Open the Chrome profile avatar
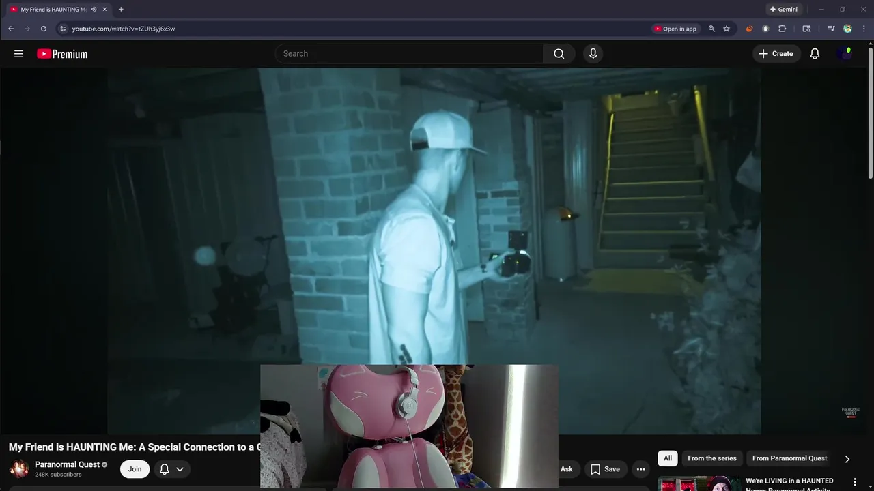Viewport: 874px width, 491px height. tap(847, 29)
